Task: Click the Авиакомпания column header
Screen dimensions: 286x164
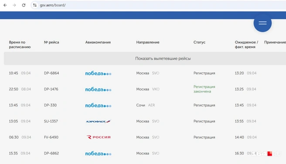Action: coord(98,42)
